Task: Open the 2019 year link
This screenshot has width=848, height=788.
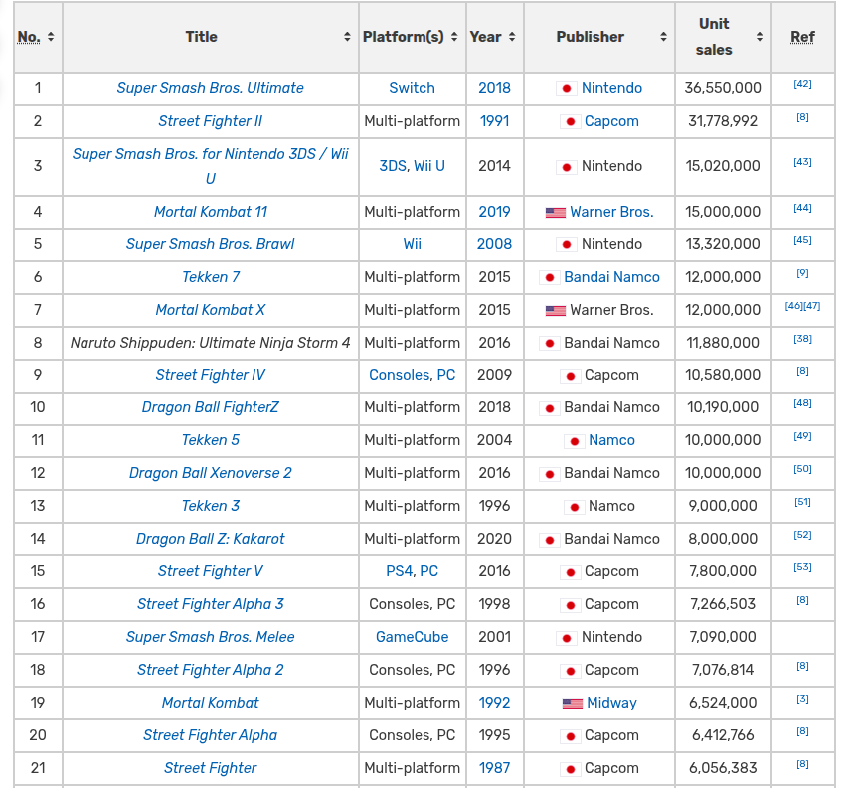Action: (x=494, y=212)
